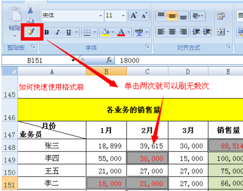Open merge and center dropdown arrow
This screenshot has height=191, width=243.
tap(228, 32)
